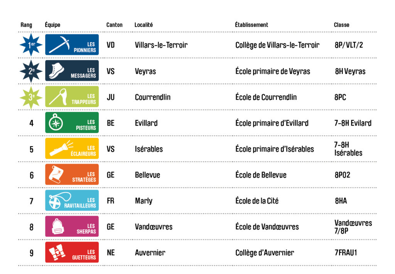Select the flashlight Les Éclaireurs badge
Screen dimensions: 395x274
(72, 148)
